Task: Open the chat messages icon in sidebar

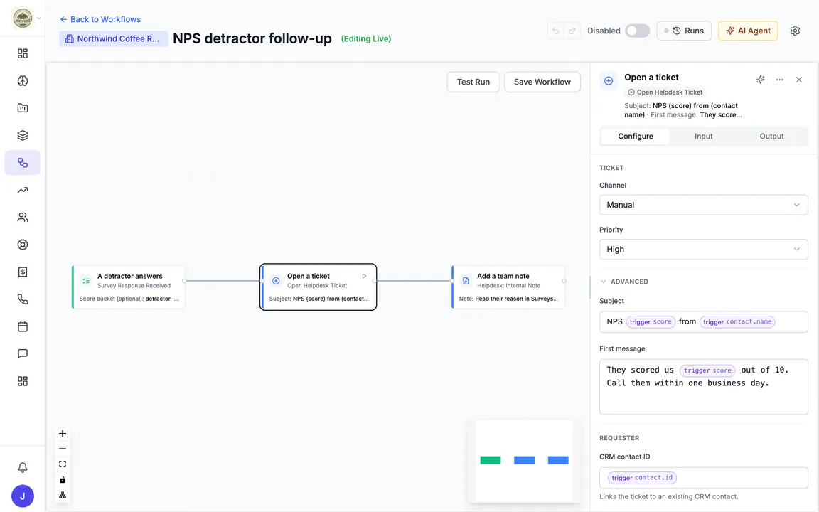Action: [23, 353]
